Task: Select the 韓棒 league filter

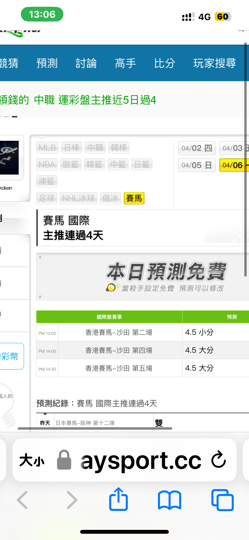Action: (x=119, y=148)
